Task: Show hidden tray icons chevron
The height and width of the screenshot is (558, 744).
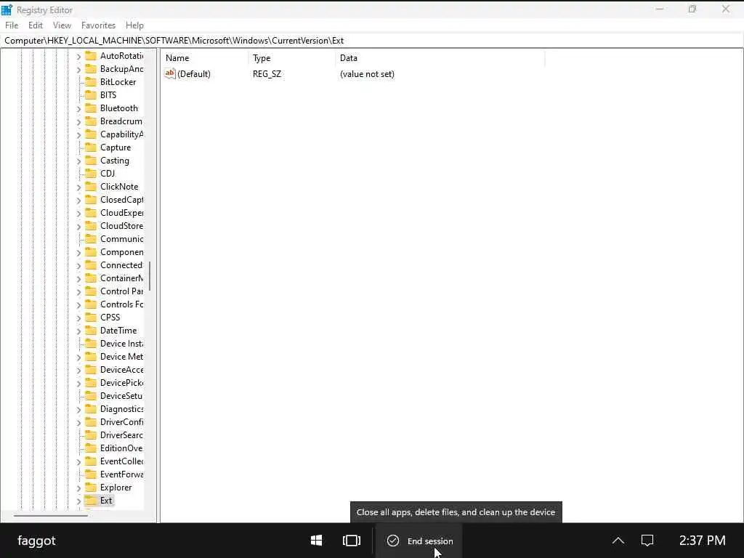Action: click(618, 541)
